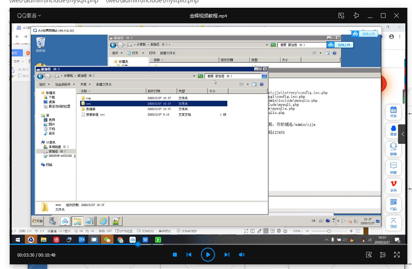Select the www folder
Image resolution: width=412 pixels, height=269 pixels.
coord(89,104)
